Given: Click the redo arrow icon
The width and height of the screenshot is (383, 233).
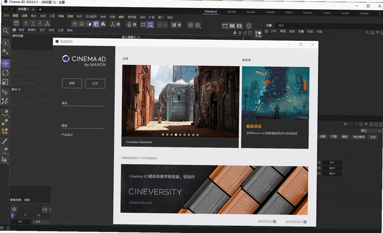Looking at the screenshot, I should (x=12, y=9).
